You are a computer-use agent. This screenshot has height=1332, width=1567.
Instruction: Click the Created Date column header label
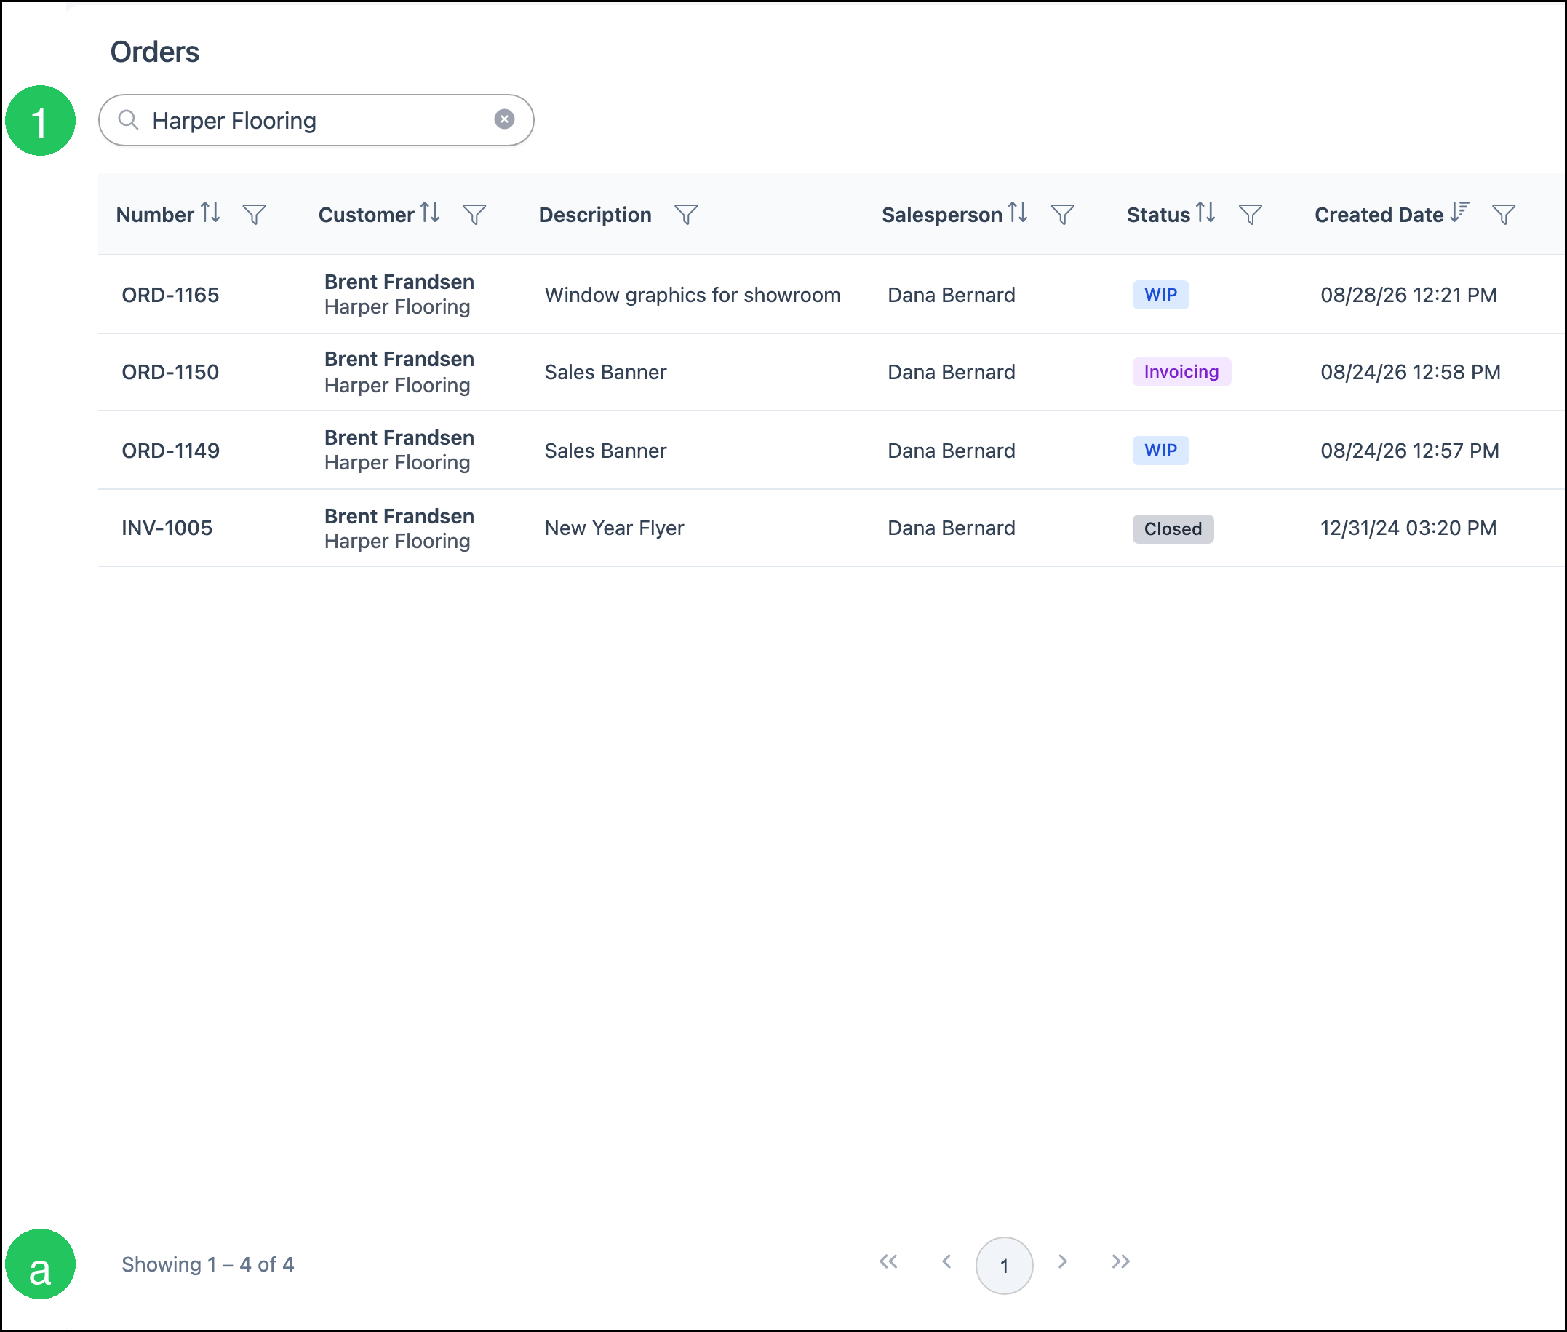[x=1379, y=215]
